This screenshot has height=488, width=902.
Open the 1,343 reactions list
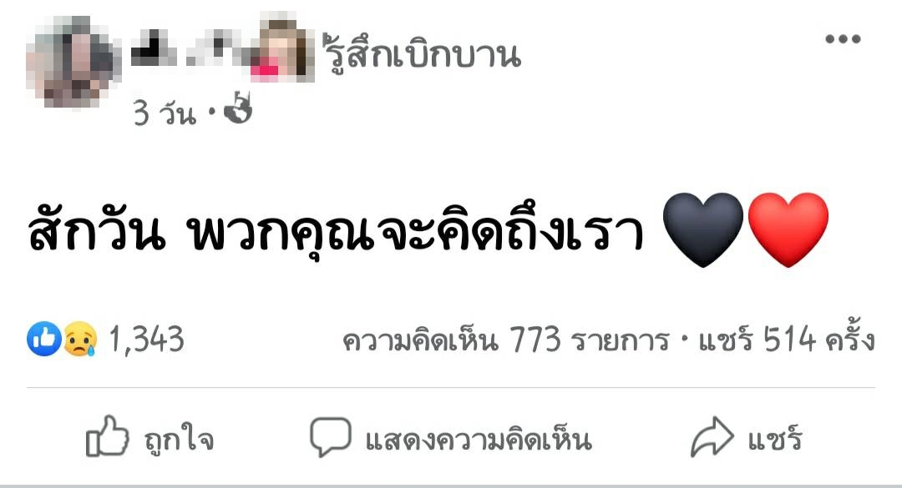(x=146, y=340)
